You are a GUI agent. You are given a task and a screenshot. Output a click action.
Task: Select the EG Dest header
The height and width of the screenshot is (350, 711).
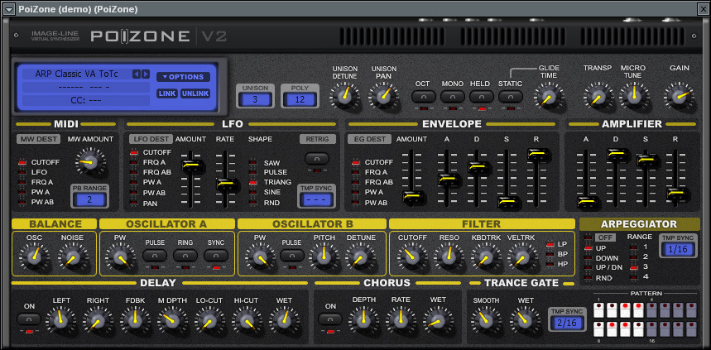pos(368,139)
